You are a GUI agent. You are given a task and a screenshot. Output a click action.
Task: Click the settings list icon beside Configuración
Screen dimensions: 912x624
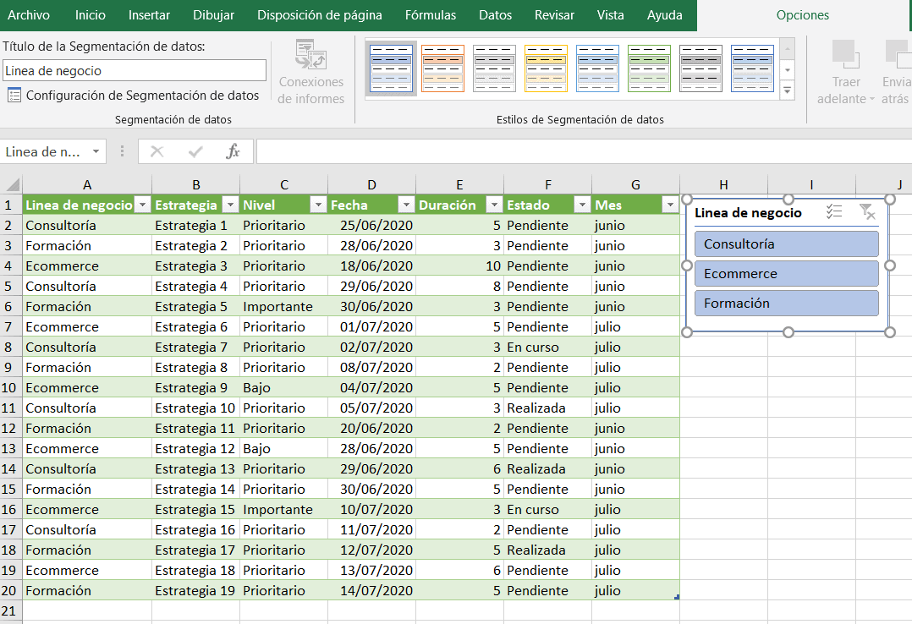pos(14,96)
